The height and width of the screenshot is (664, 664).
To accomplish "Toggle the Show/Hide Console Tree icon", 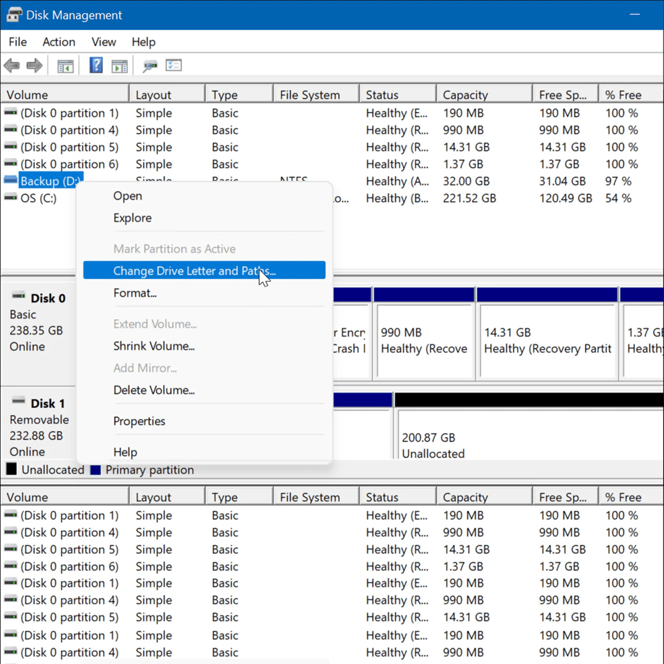I will (65, 66).
